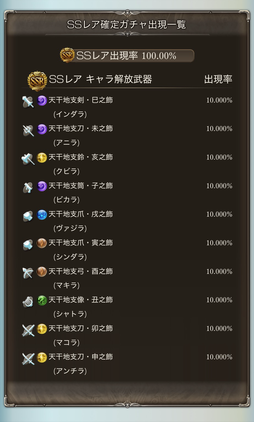Open the 天干地支刀・卯之飾 entry
Screen dimensions: 254x422
coord(81,328)
